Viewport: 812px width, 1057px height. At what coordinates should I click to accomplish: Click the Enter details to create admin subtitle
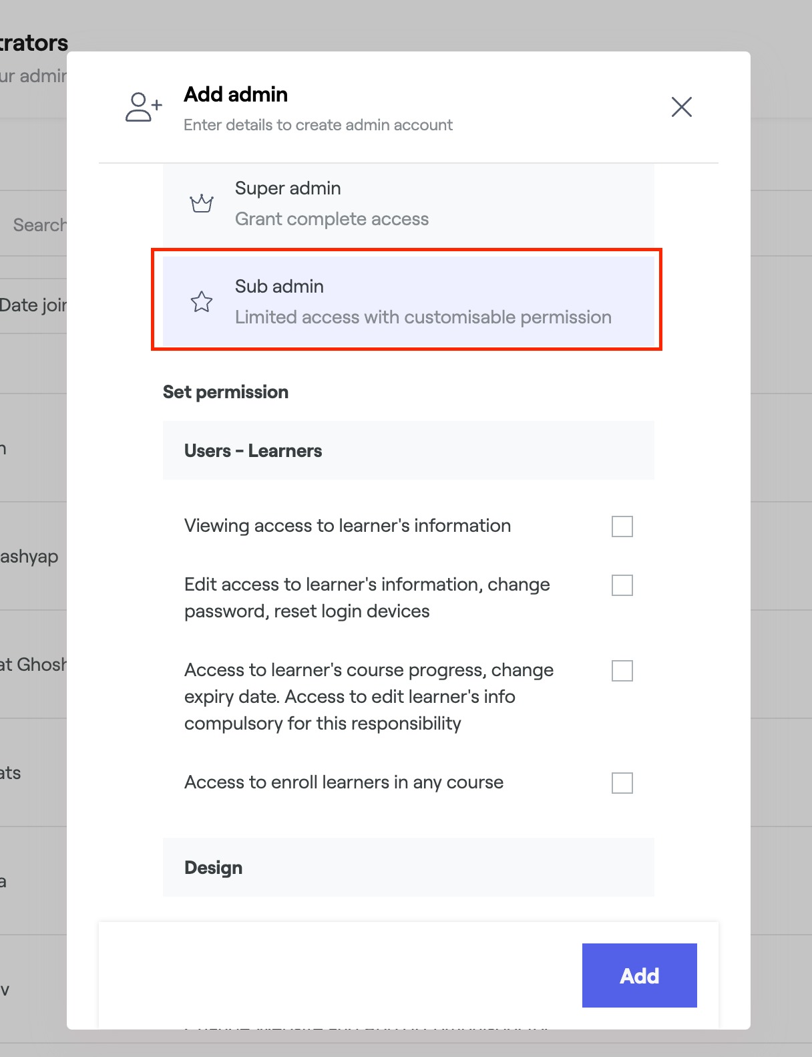(318, 125)
